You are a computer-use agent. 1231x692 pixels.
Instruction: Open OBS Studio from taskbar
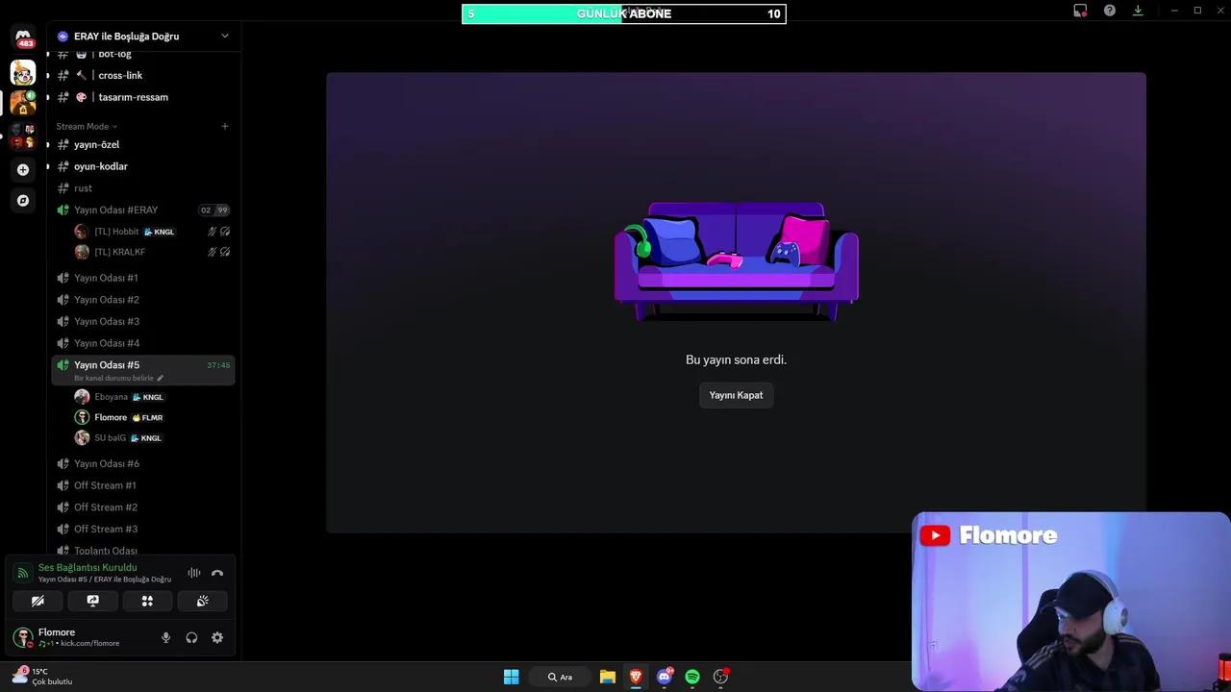[x=720, y=677]
